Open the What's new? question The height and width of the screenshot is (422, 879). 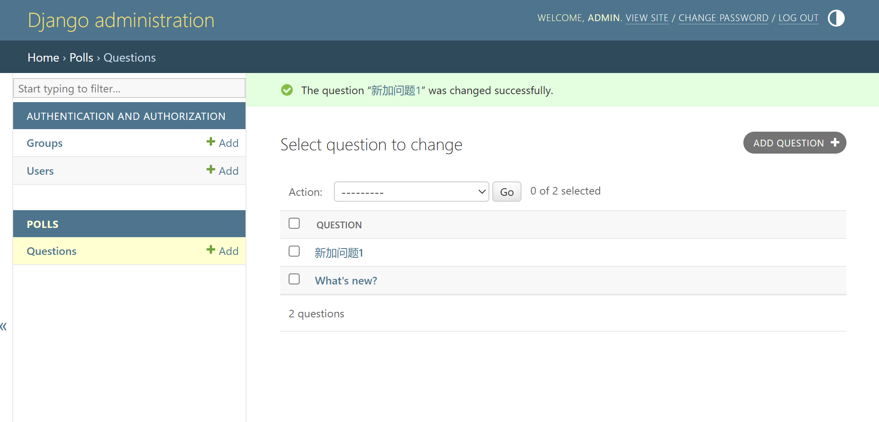pos(346,281)
